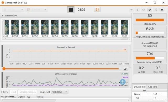The image size is (168, 102).
Task: Click the Wi-Fi connection icon
Action: (x=132, y=10)
